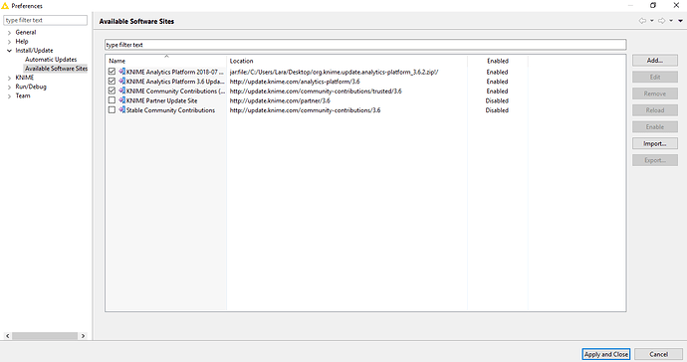The image size is (687, 362).
Task: Click the back navigation arrow icon
Action: pos(642,21)
